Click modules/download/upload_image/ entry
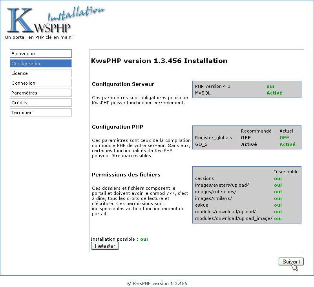Viewport: 314px width, 287px height. click(234, 218)
